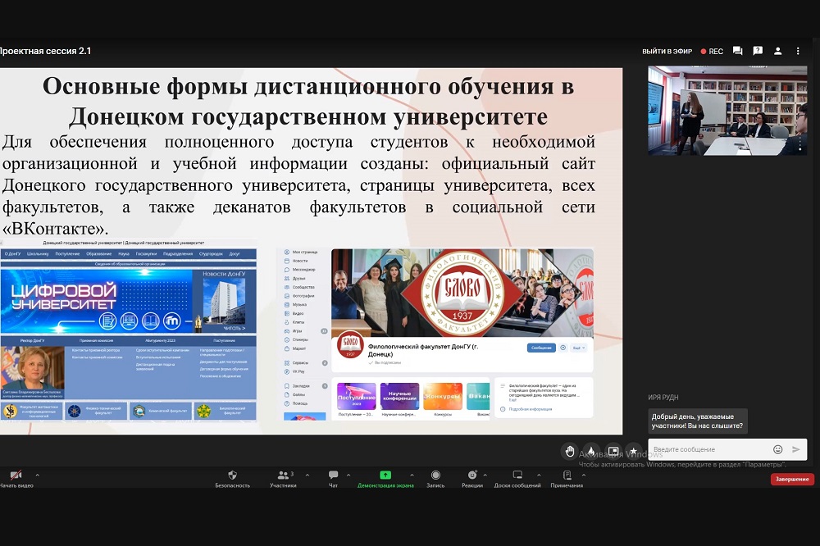
Task: Click the Q&A question-mark icon
Action: click(x=758, y=51)
